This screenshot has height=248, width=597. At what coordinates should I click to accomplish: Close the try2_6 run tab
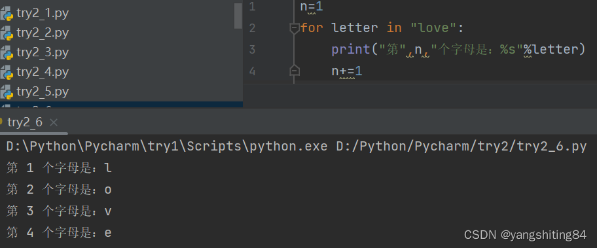[x=54, y=122]
